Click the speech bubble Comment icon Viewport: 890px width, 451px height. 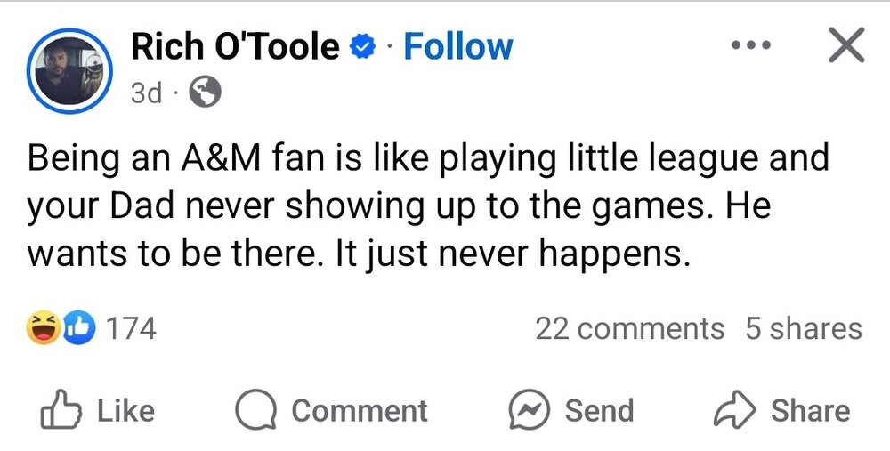(255, 410)
